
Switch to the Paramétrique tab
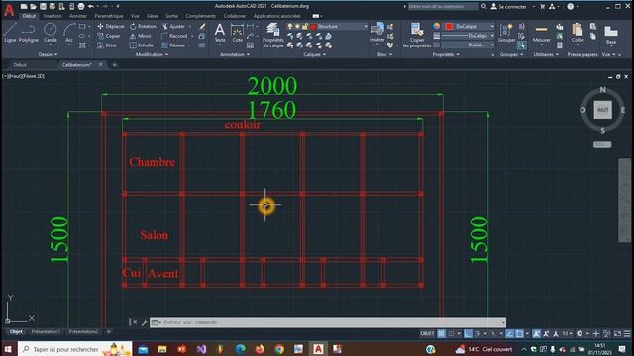109,16
